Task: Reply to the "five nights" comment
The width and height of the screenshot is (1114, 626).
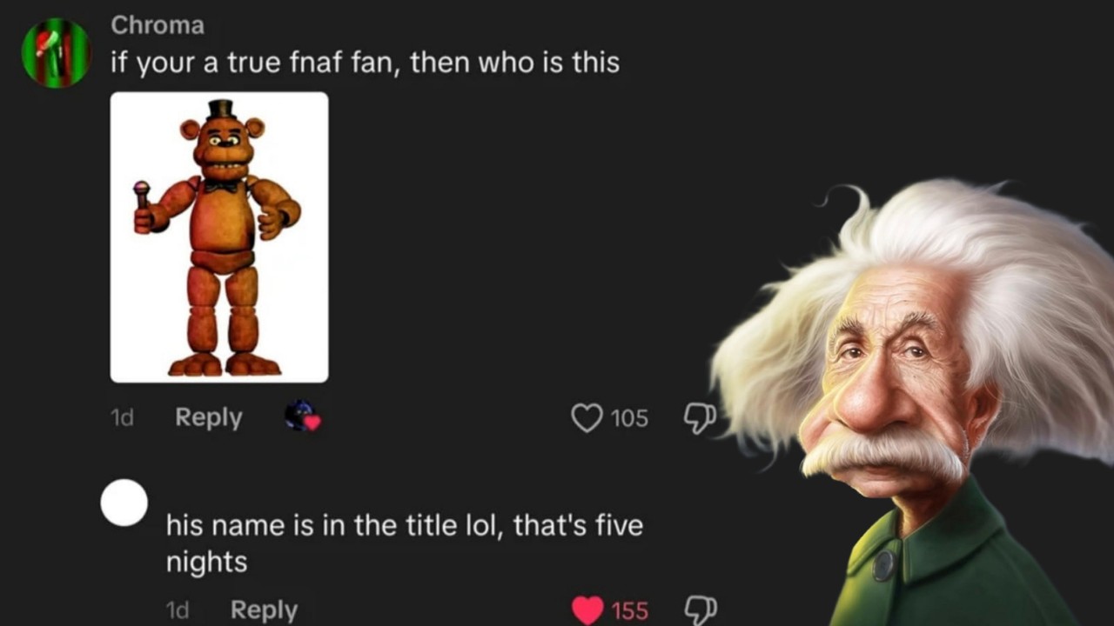Action: 264,610
